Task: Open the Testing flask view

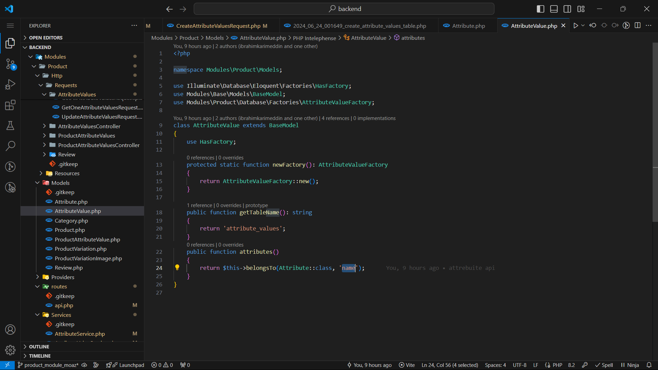Action: (10, 126)
